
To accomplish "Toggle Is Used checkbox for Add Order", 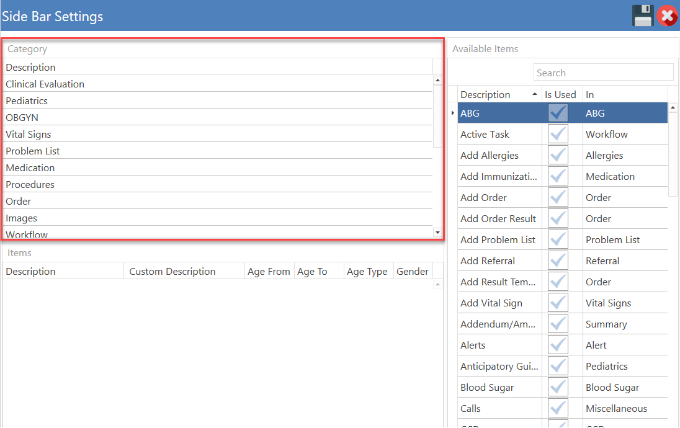I will pyautogui.click(x=558, y=197).
